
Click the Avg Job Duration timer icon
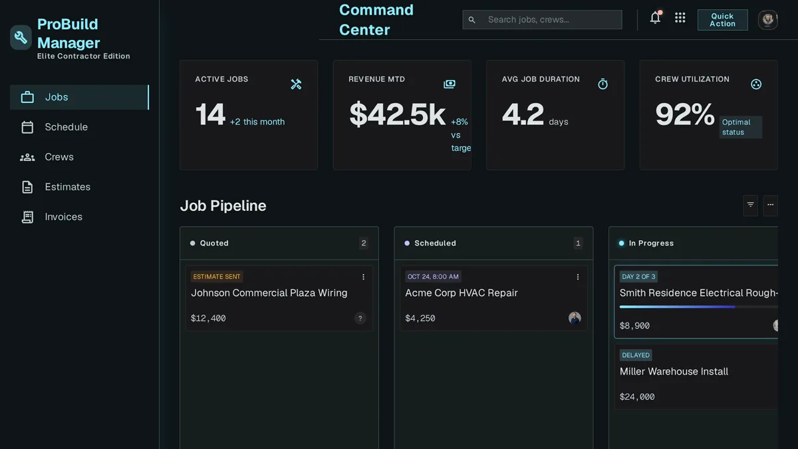pyautogui.click(x=603, y=84)
